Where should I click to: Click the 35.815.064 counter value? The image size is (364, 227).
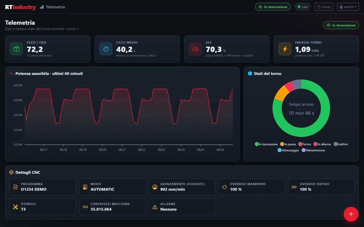[101, 209]
